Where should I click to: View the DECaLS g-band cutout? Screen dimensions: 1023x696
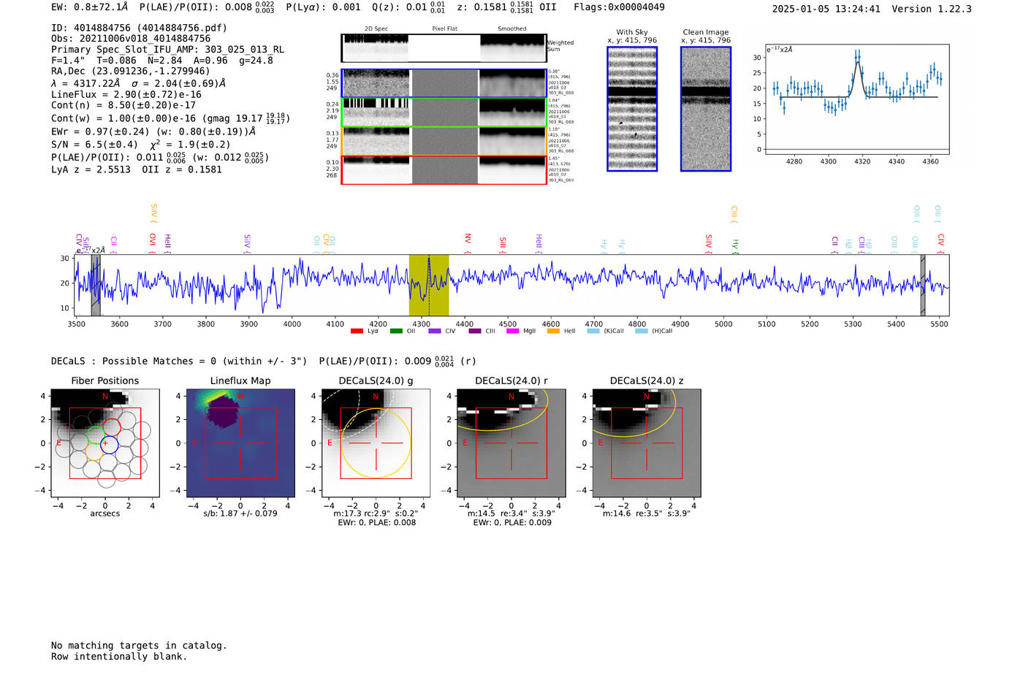[376, 443]
